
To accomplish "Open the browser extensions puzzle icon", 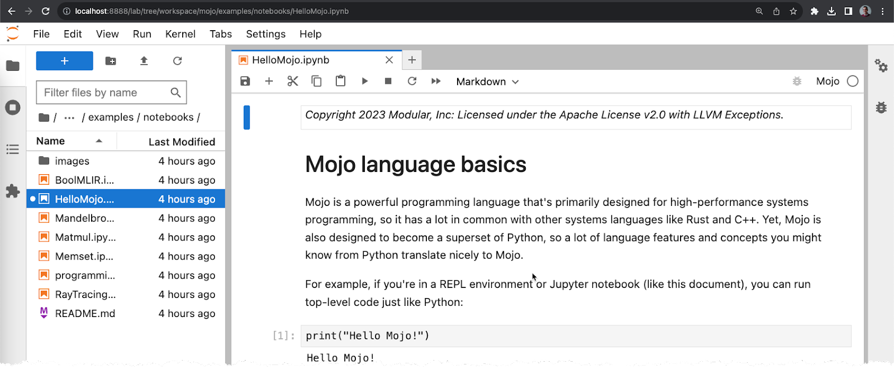I will point(814,11).
